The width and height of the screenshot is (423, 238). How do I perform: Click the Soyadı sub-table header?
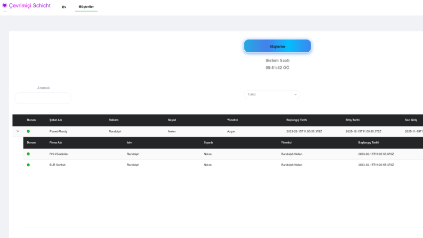point(208,142)
